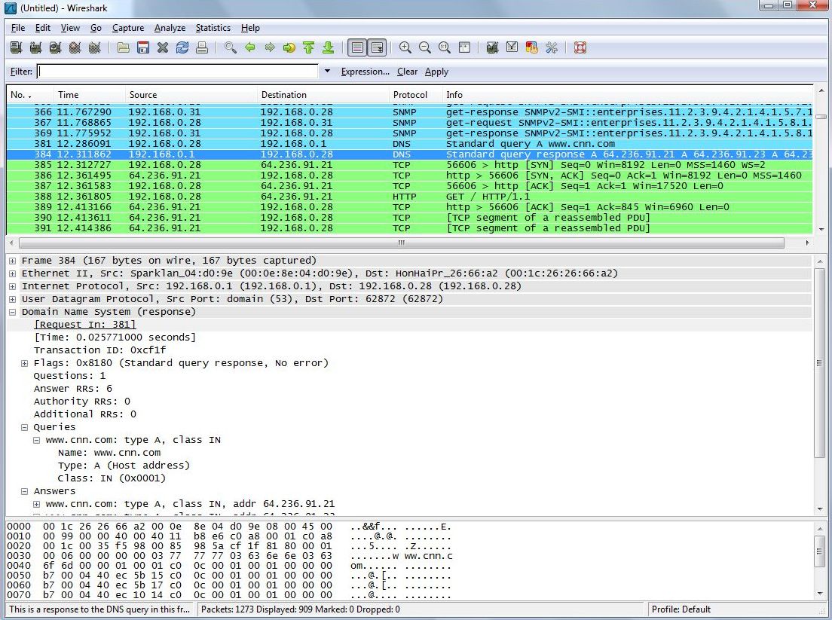Image resolution: width=832 pixels, height=620 pixels.
Task: Click the packet list horizontal scrollbar
Action: coord(401,243)
